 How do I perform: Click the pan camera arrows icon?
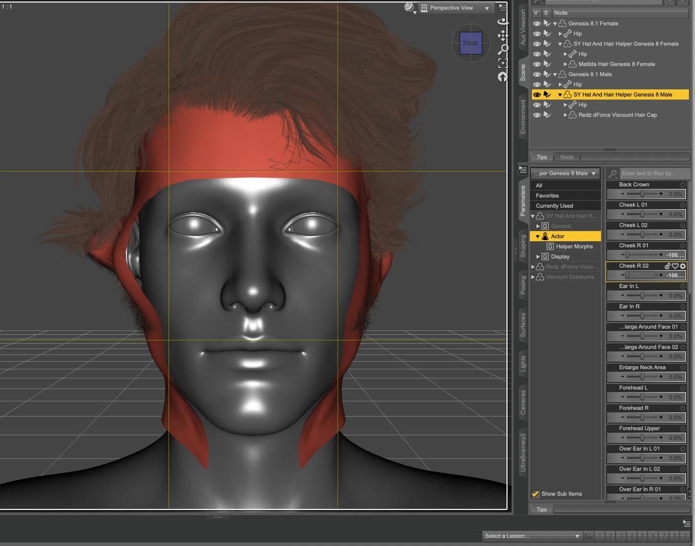pos(502,36)
